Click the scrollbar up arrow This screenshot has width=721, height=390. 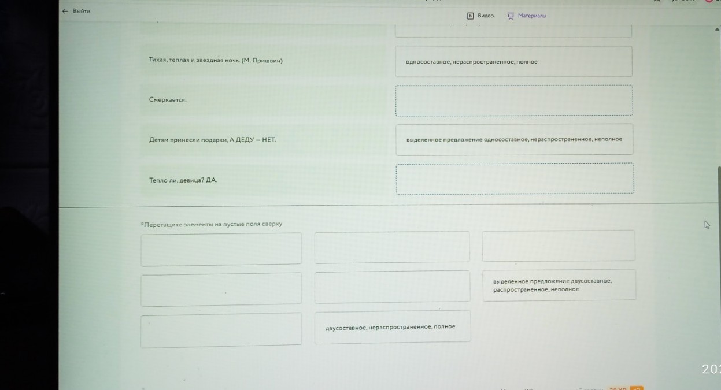click(x=717, y=29)
